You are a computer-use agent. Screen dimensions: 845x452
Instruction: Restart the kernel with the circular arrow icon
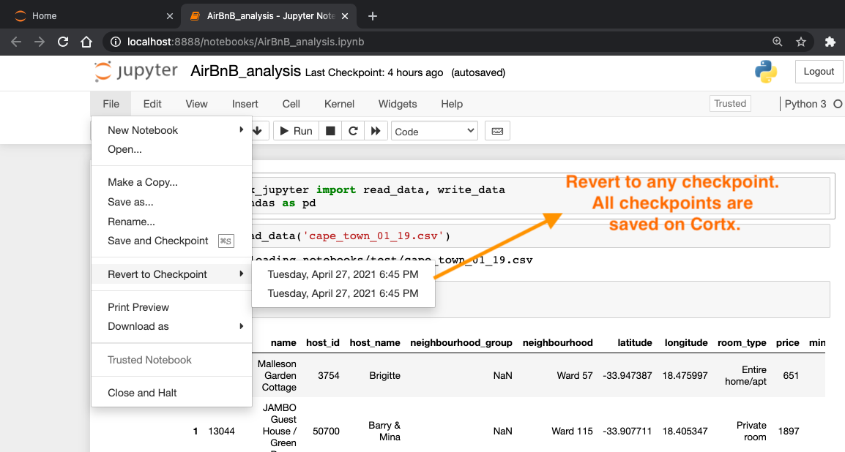(x=353, y=131)
